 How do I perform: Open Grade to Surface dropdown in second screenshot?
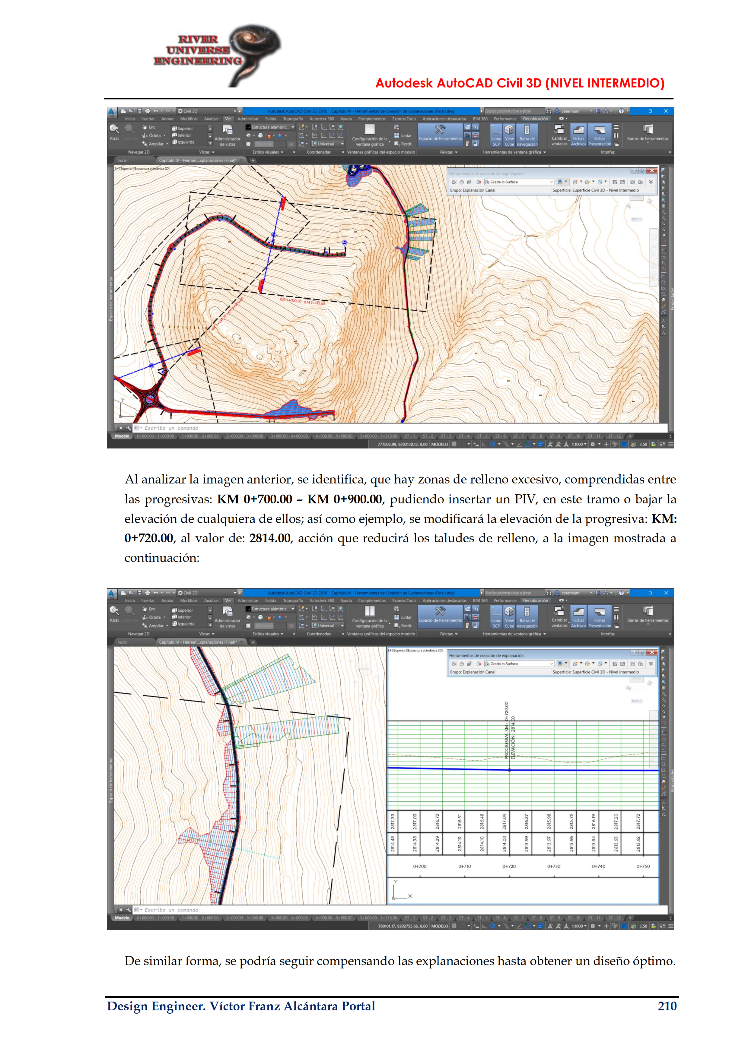tap(551, 664)
